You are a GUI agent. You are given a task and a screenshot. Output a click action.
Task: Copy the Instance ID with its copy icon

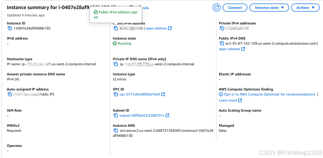point(10,28)
